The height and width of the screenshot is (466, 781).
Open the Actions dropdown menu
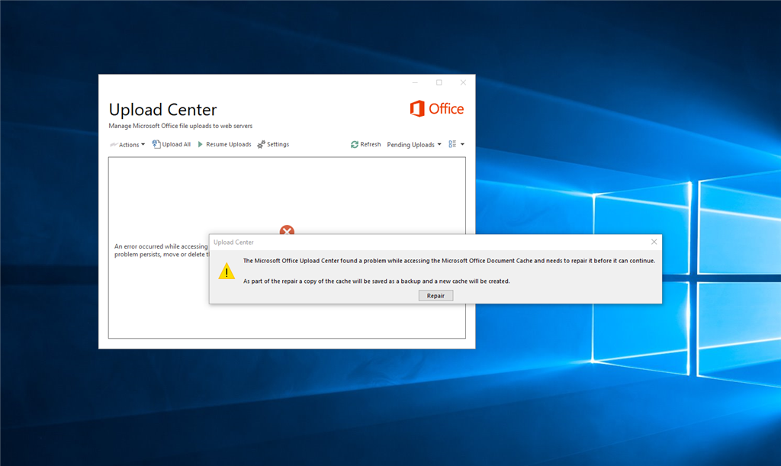point(127,144)
